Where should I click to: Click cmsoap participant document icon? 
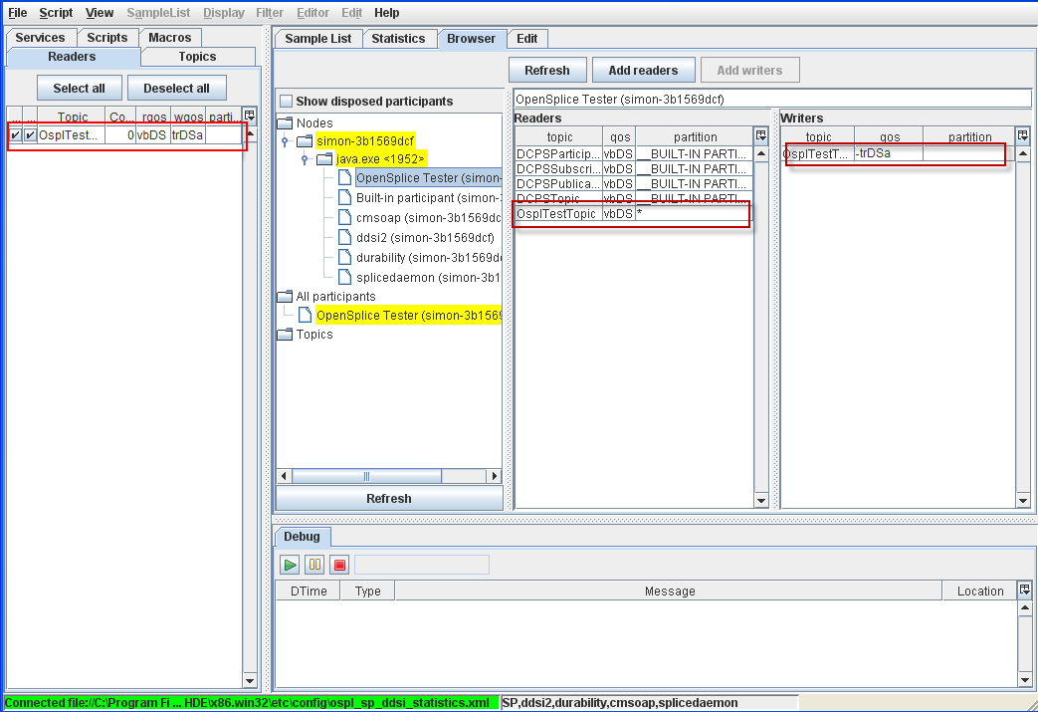click(x=345, y=217)
